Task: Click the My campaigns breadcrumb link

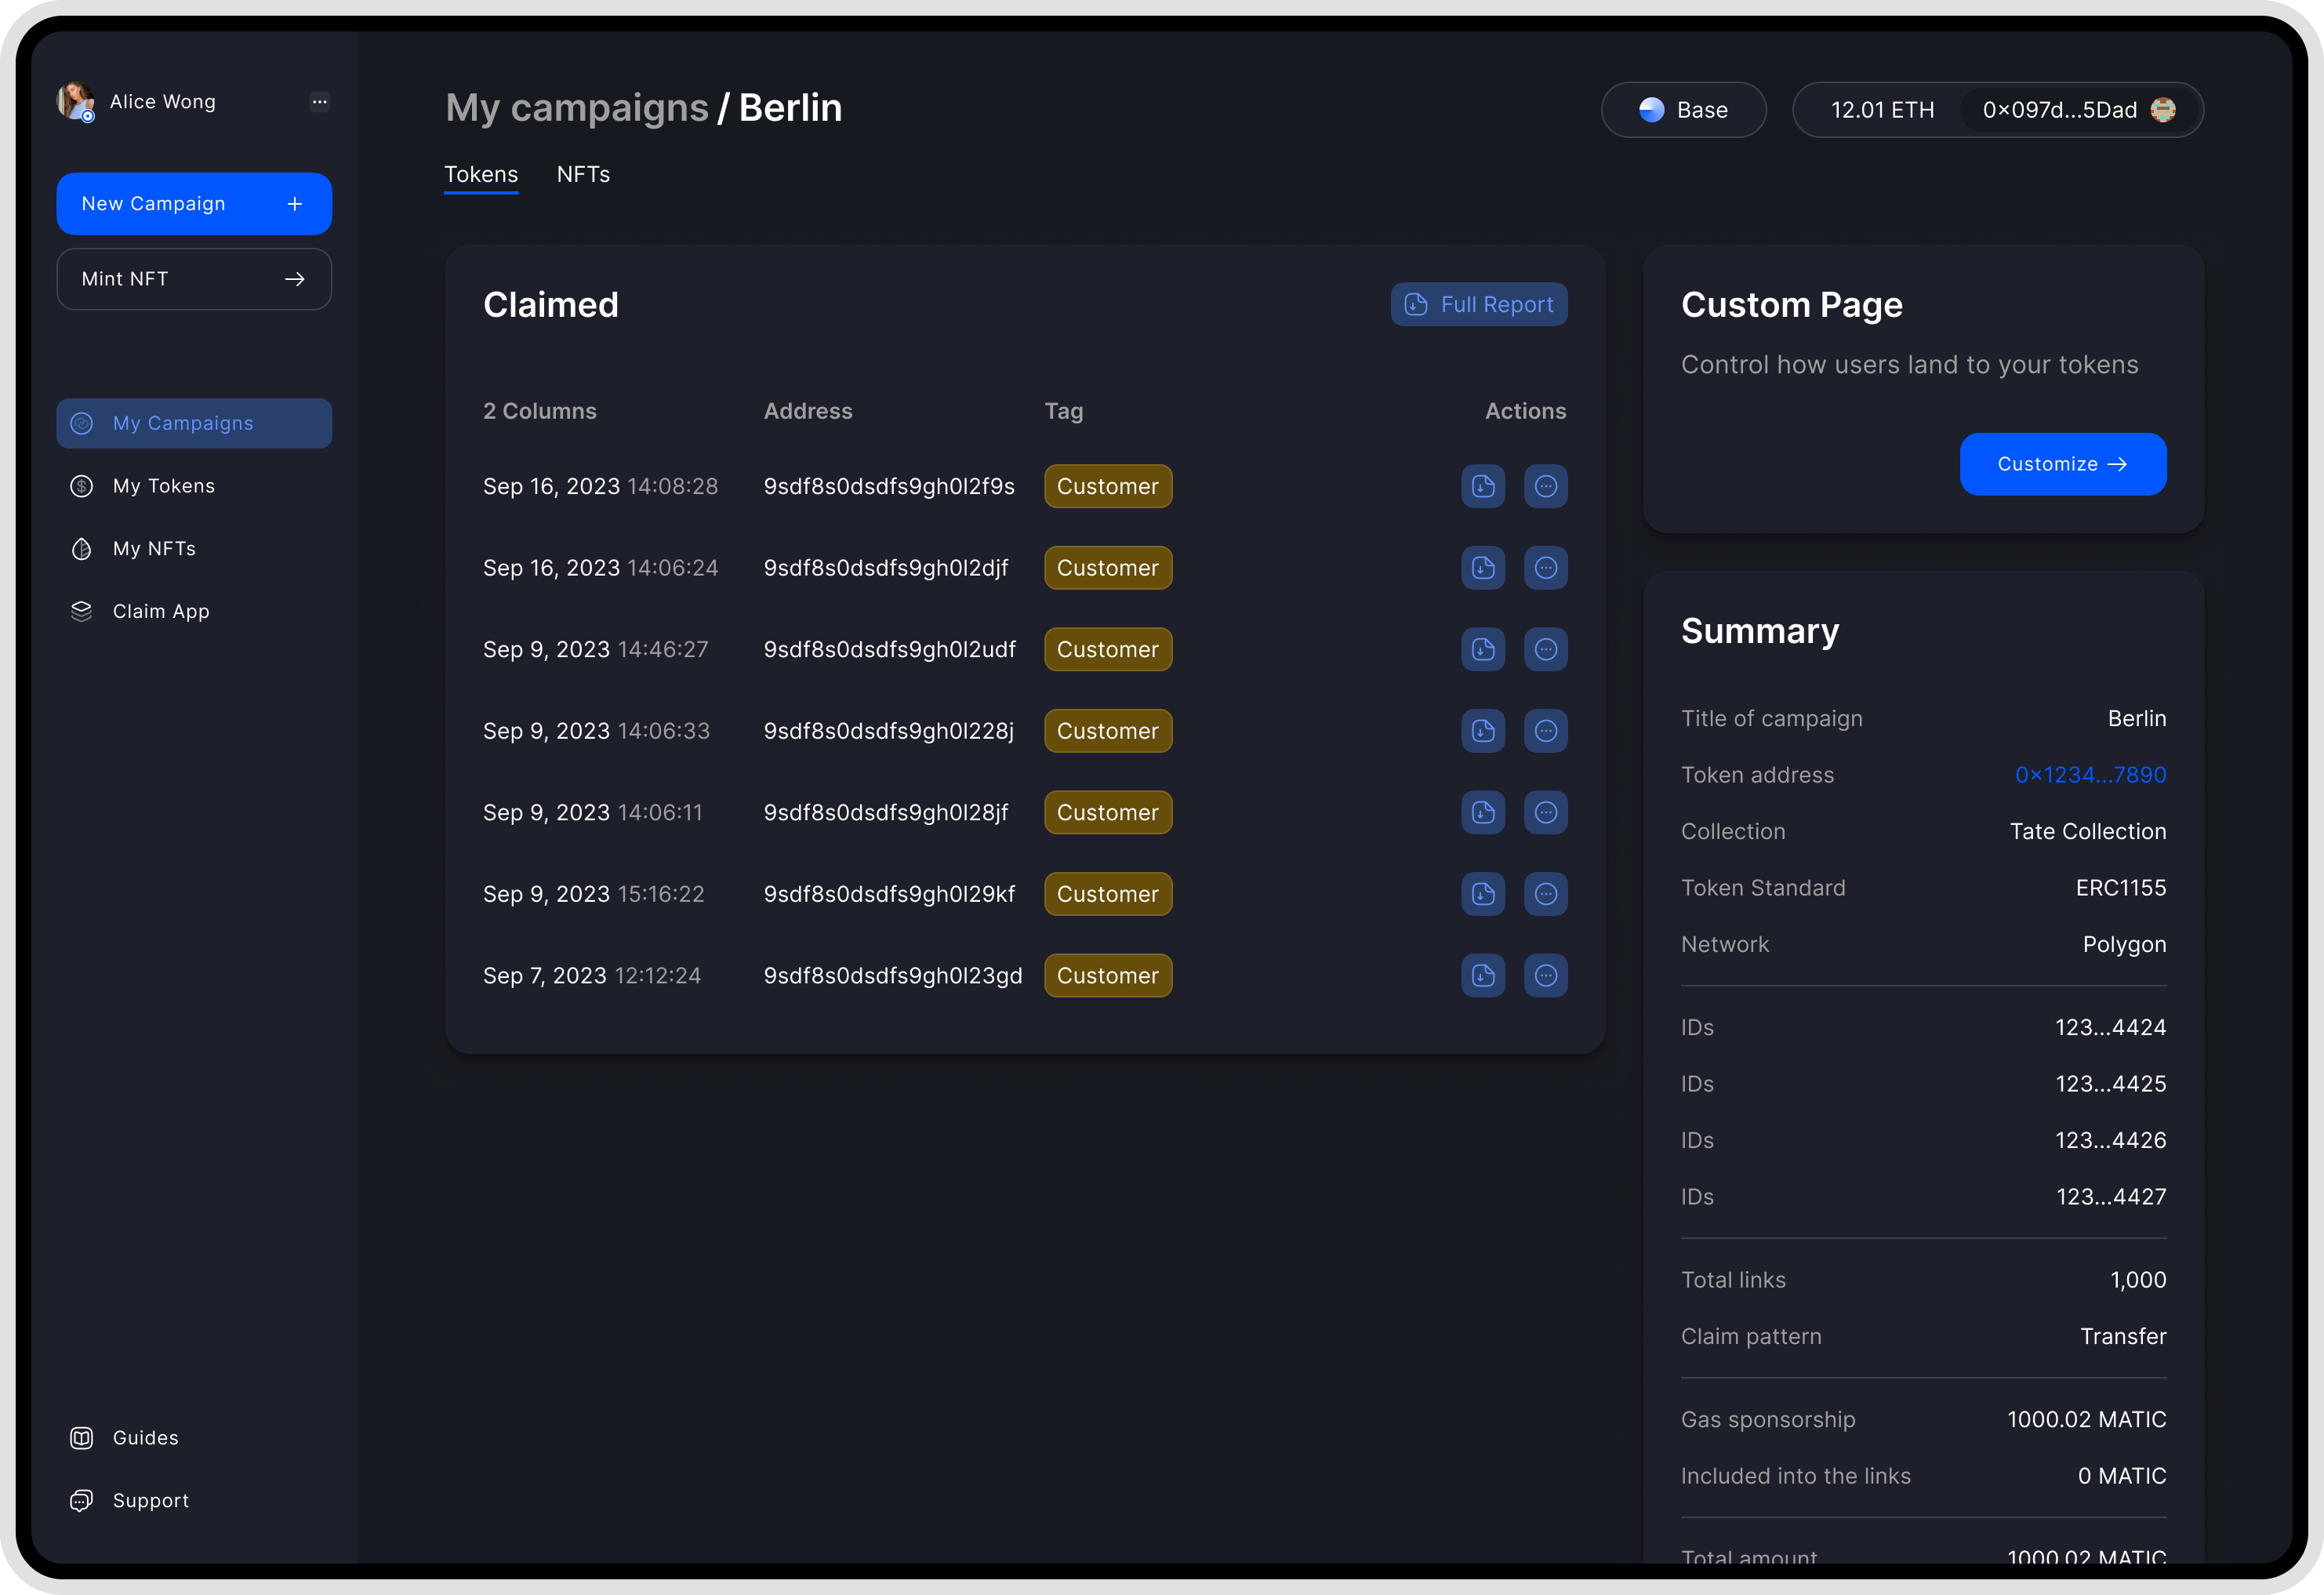Action: [577, 108]
